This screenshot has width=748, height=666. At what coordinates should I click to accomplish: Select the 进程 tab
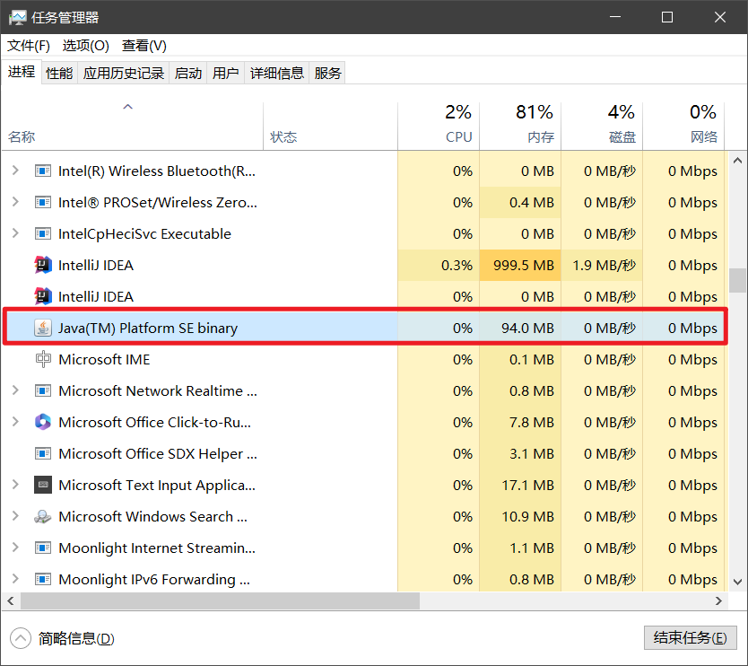point(22,72)
